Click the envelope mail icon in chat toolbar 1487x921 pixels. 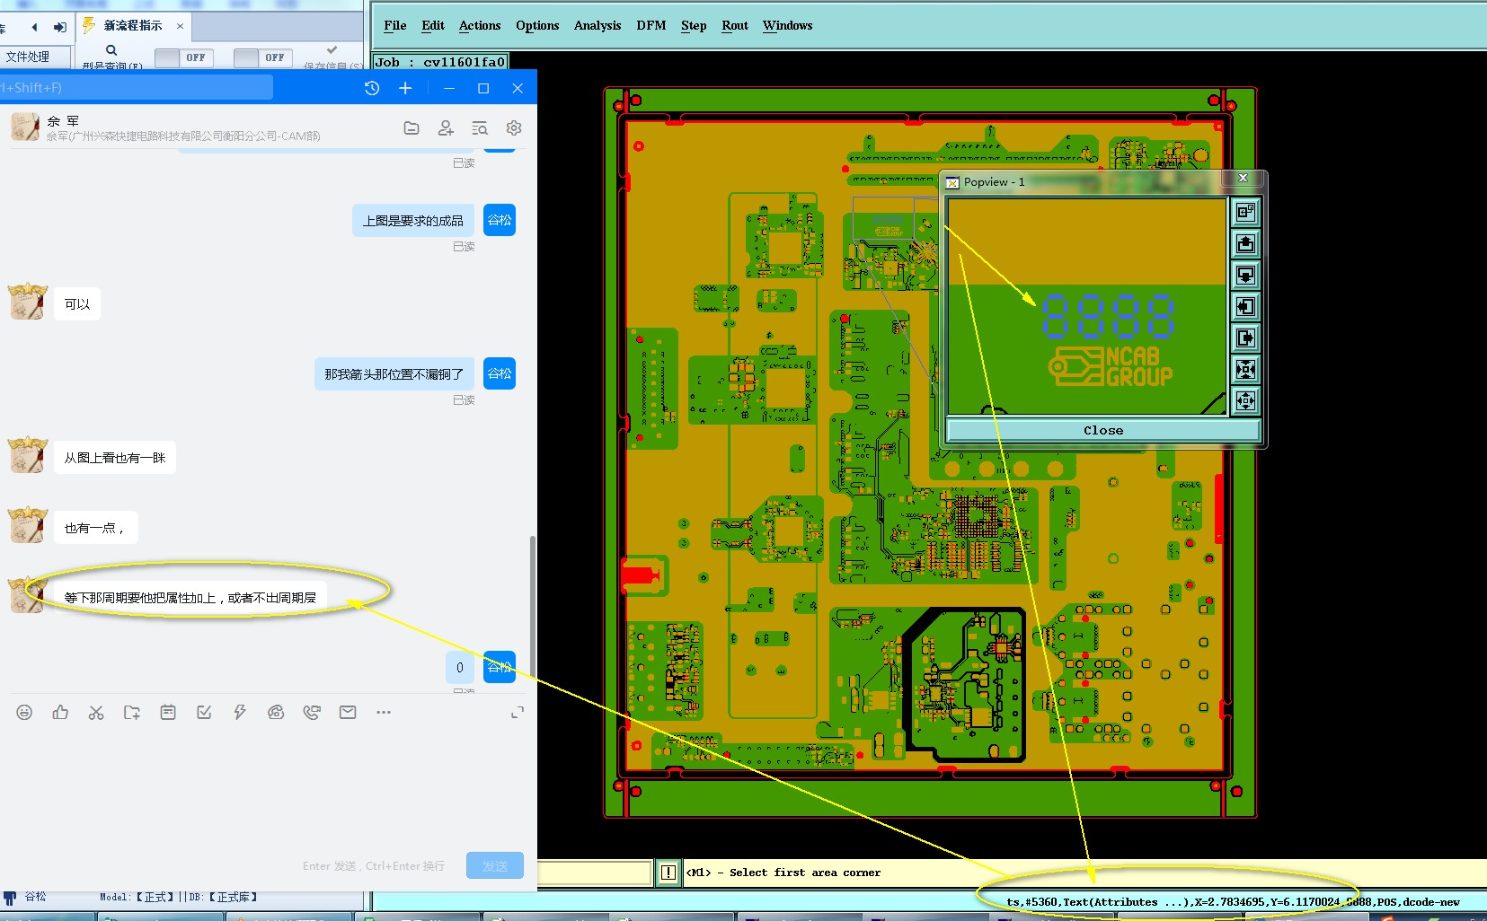(x=348, y=712)
